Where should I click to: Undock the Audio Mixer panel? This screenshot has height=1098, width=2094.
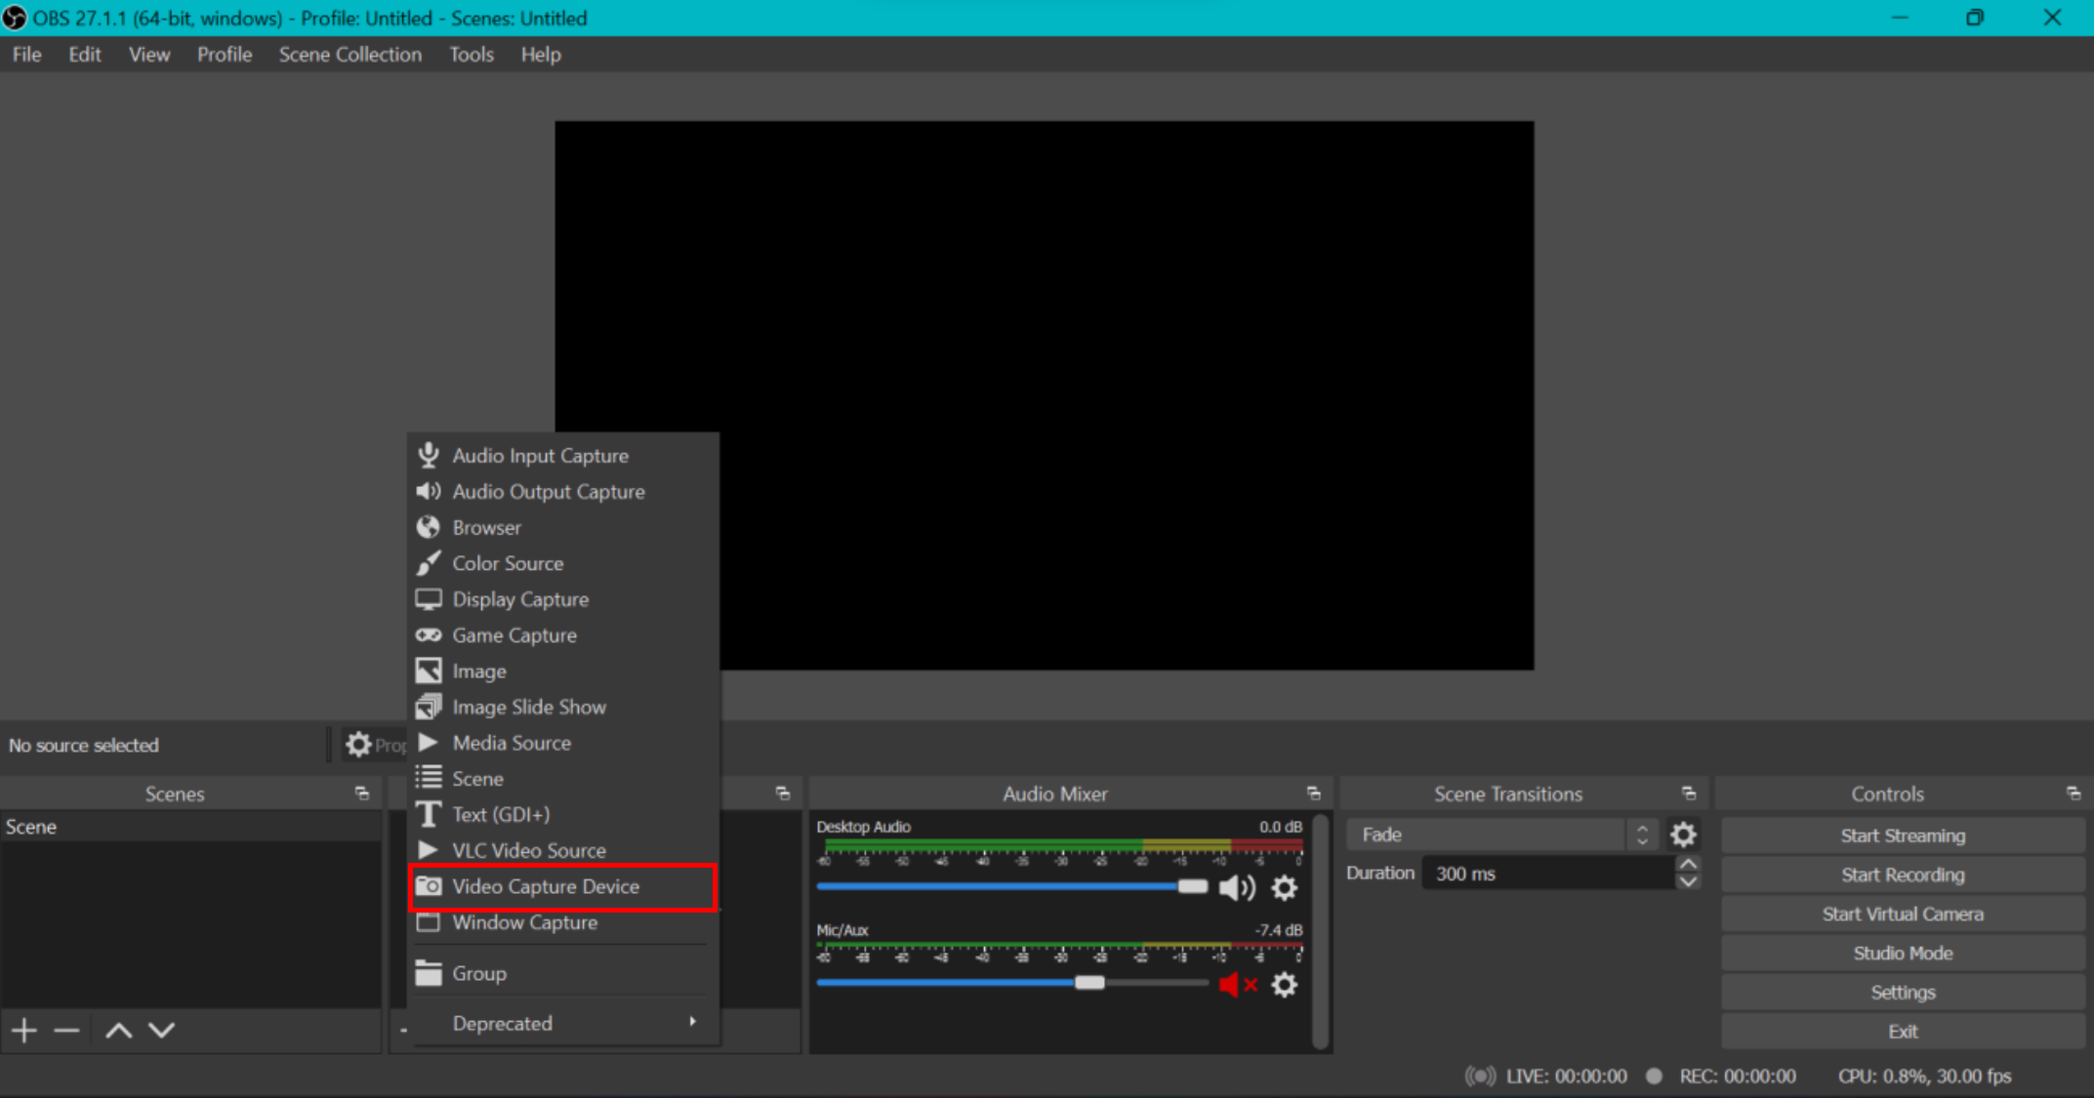click(x=1313, y=793)
